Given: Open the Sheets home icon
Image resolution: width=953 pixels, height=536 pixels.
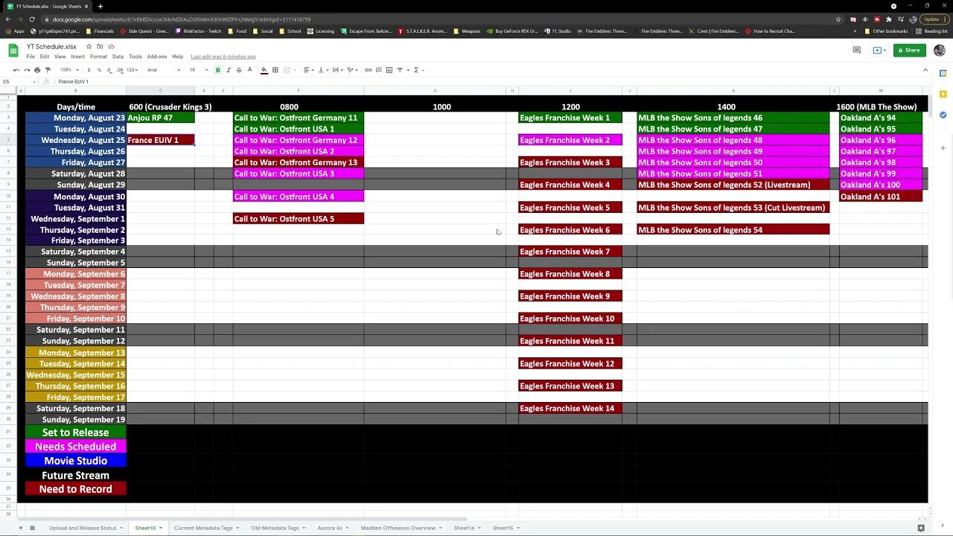Looking at the screenshot, I should click(x=13, y=51).
